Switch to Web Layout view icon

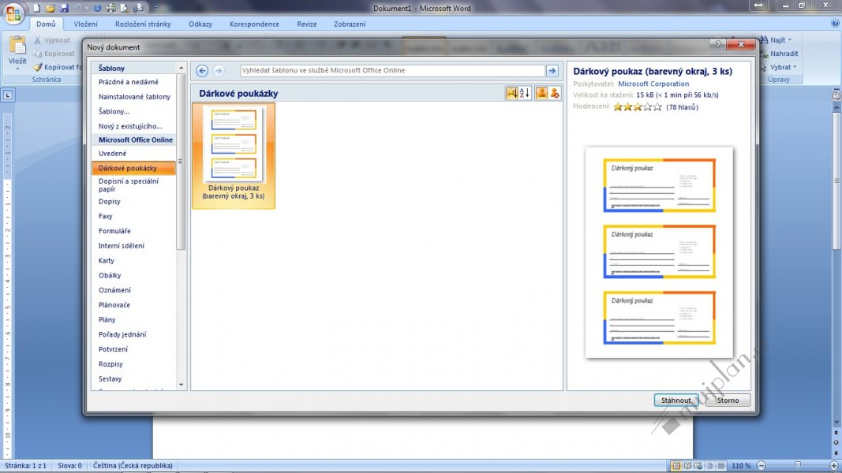coord(698,465)
